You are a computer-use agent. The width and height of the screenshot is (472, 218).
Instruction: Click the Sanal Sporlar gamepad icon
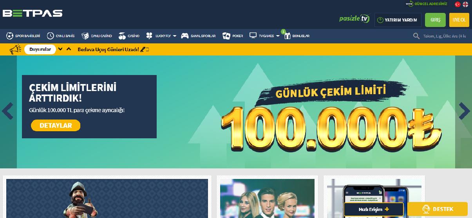point(184,36)
